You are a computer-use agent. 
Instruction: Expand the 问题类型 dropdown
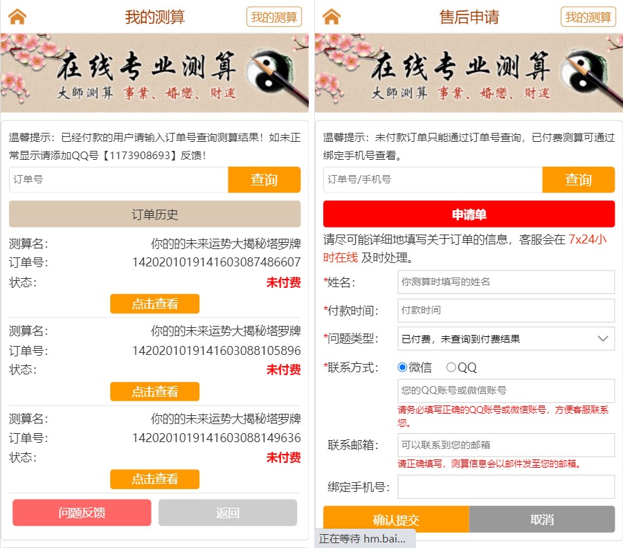point(506,339)
